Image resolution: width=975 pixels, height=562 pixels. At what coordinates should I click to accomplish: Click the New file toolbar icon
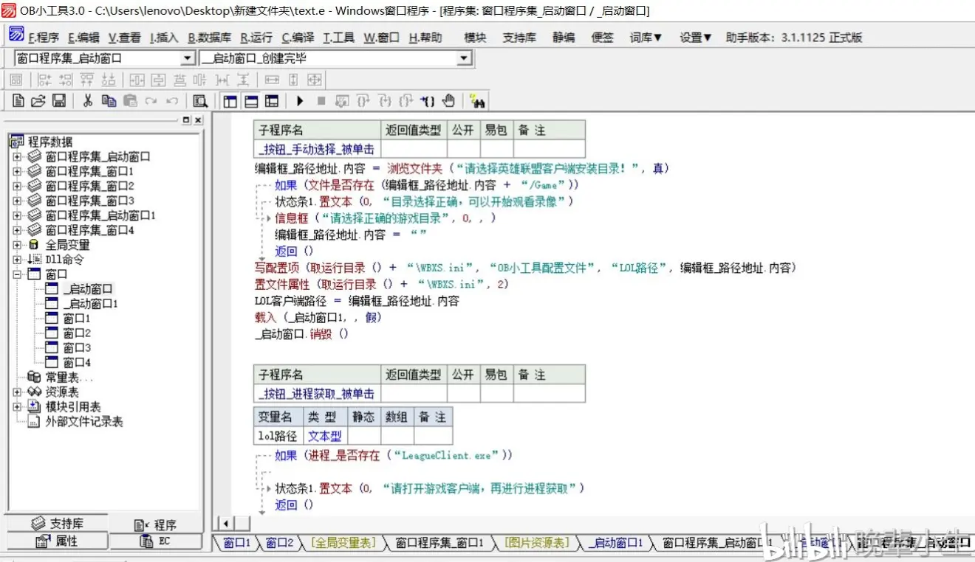(x=18, y=101)
